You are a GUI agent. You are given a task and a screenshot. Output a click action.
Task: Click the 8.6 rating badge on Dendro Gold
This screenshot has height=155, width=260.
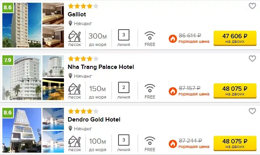click(8, 113)
